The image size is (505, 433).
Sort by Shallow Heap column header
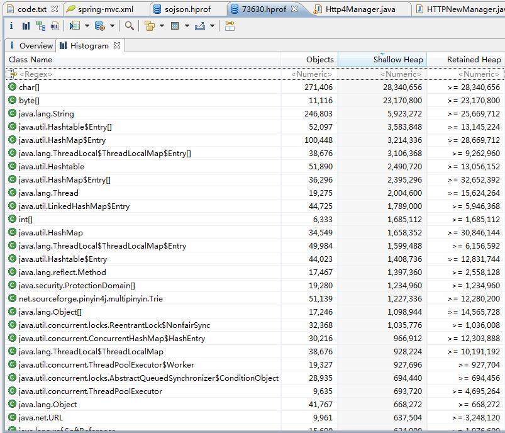[382, 60]
